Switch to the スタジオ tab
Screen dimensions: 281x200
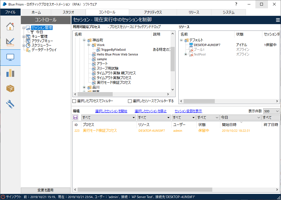[68, 12]
